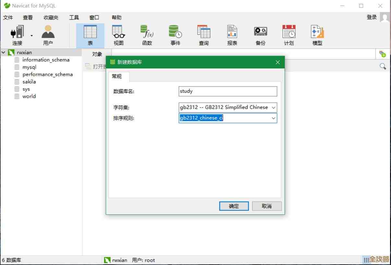Click the rwxian connection icon in status bar
This screenshot has height=265, width=391.
point(107,260)
